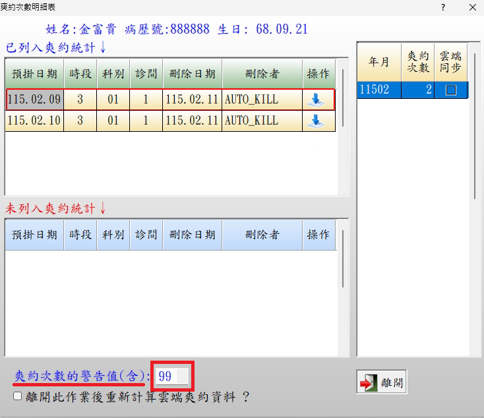Click the 爽約次數的警告值 input field showing 99
The image size is (484, 418).
point(173,376)
